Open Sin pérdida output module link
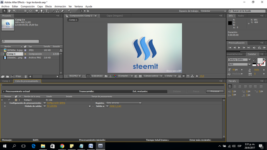The image size is (267, 150). click(x=52, y=106)
